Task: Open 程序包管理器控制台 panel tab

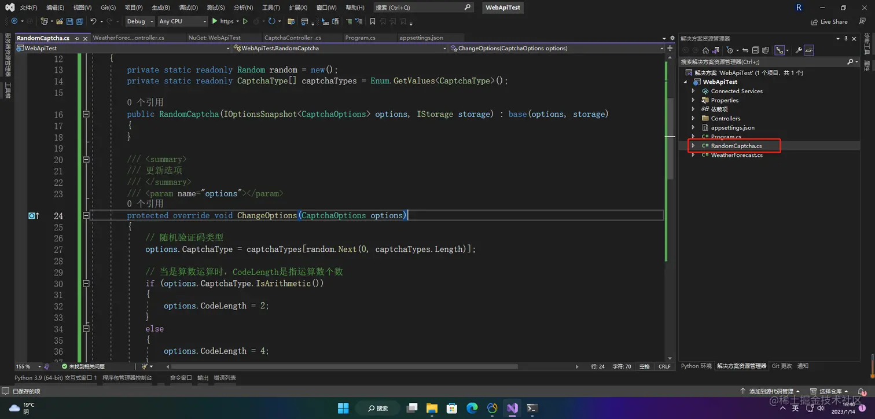Action: pos(127,377)
